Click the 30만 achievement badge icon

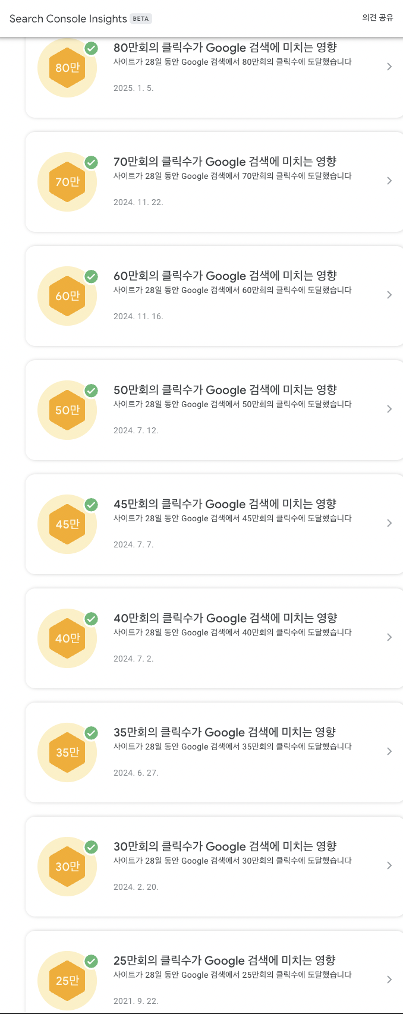pos(67,867)
